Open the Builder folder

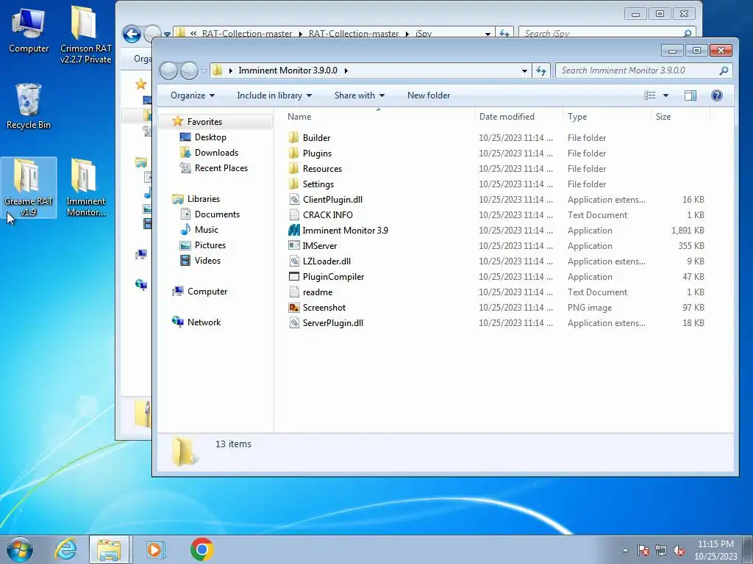(316, 137)
